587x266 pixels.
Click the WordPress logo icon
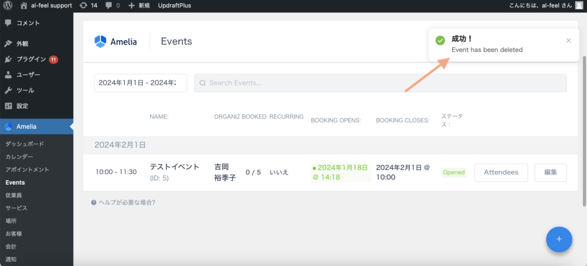tap(7, 5)
